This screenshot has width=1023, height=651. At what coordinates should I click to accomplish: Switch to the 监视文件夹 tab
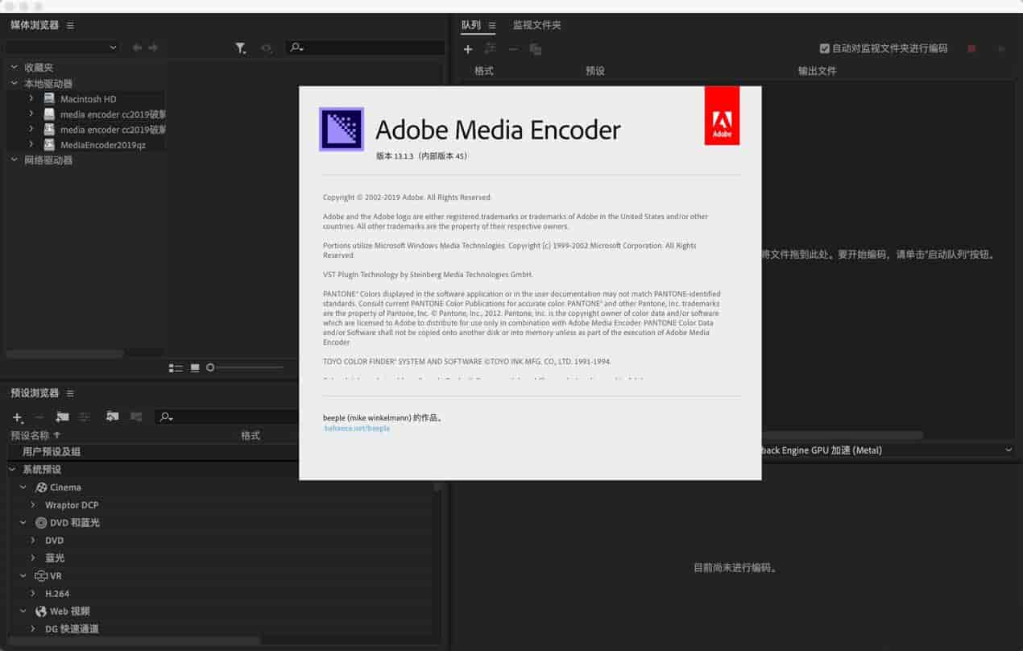[536, 26]
